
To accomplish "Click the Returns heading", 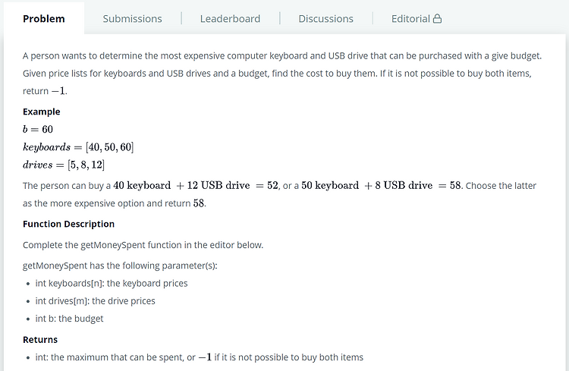I will [x=40, y=339].
